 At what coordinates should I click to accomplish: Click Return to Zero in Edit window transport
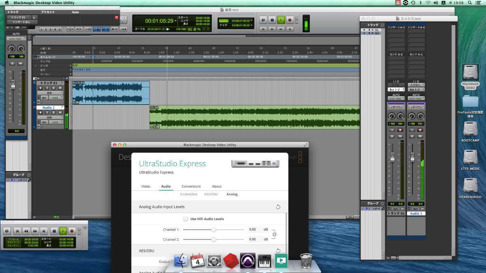(263, 29)
